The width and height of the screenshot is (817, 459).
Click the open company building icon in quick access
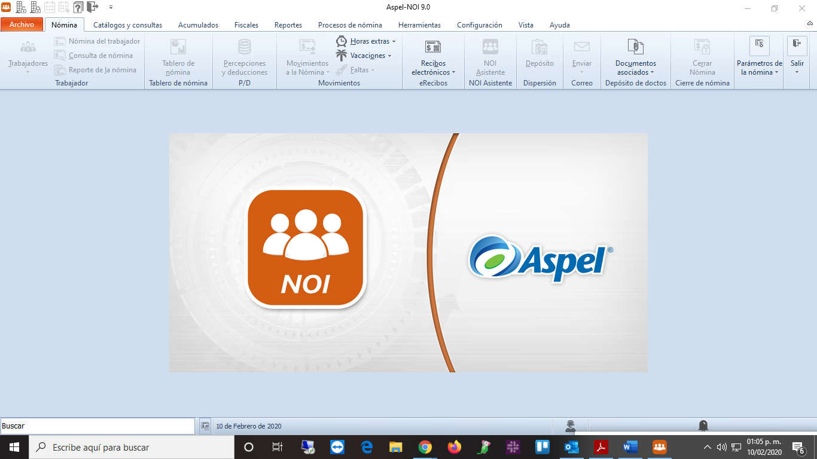coord(21,7)
